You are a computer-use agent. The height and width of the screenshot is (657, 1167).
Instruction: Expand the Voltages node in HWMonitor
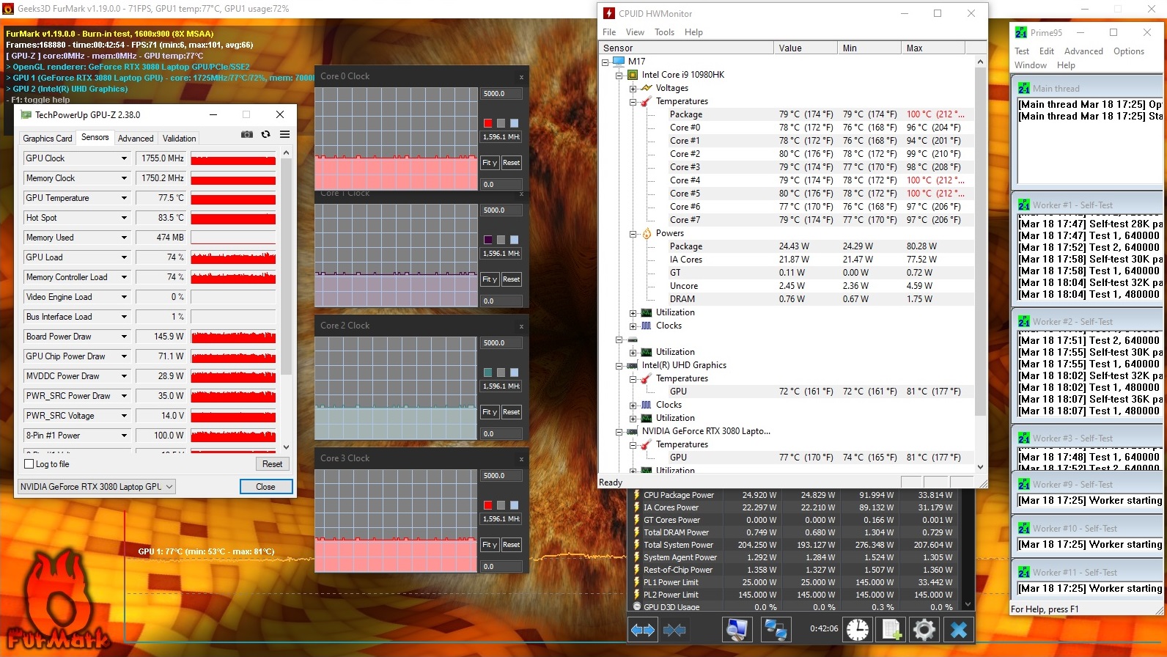[x=633, y=88]
